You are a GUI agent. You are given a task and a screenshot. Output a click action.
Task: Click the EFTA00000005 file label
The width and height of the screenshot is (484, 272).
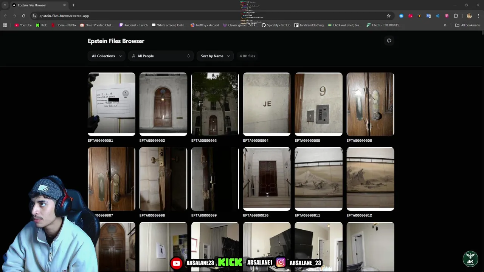tap(307, 141)
